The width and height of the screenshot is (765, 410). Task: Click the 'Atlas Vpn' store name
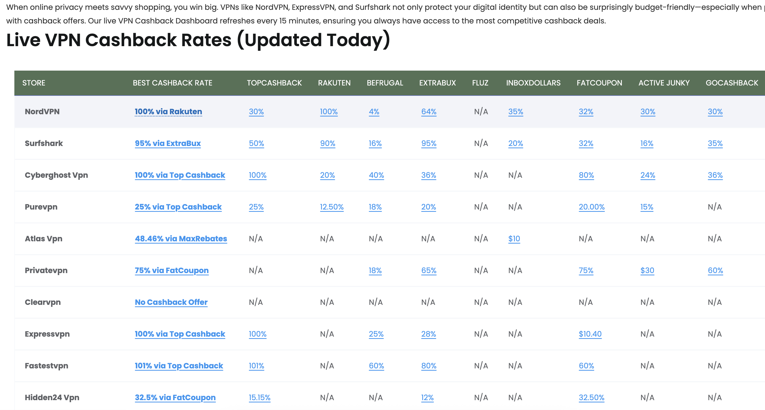point(44,239)
